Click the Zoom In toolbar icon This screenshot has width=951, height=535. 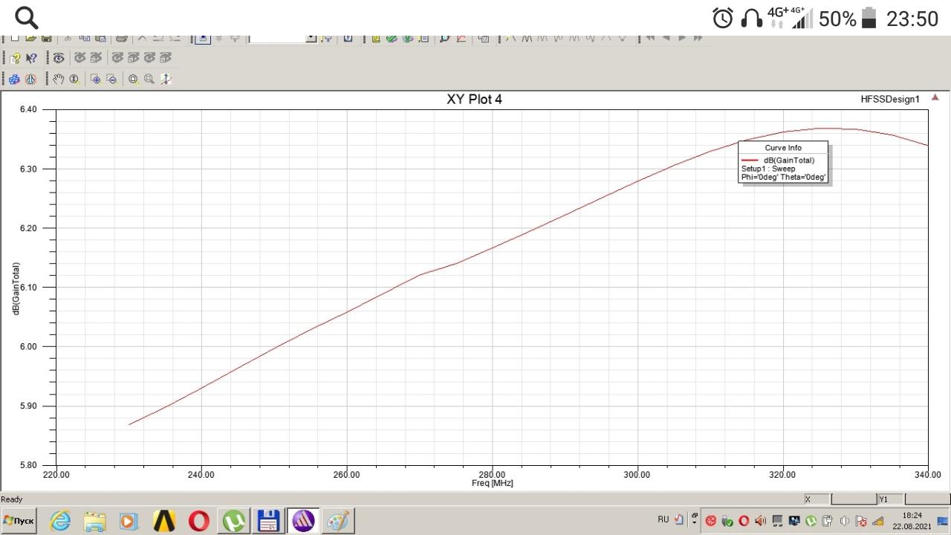(x=96, y=79)
